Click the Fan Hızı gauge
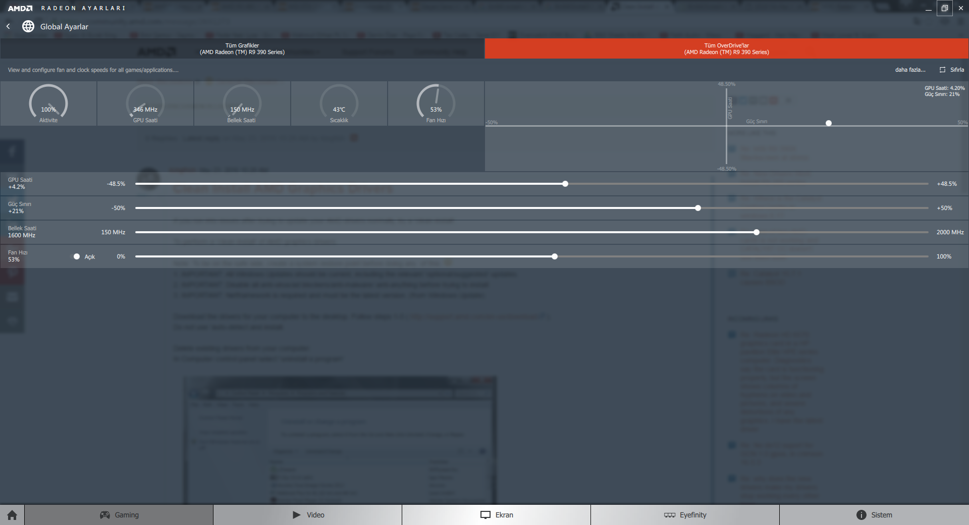Image resolution: width=969 pixels, height=525 pixels. (x=436, y=103)
